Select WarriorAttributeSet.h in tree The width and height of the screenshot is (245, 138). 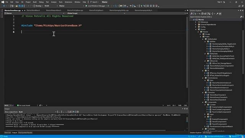point(217,68)
